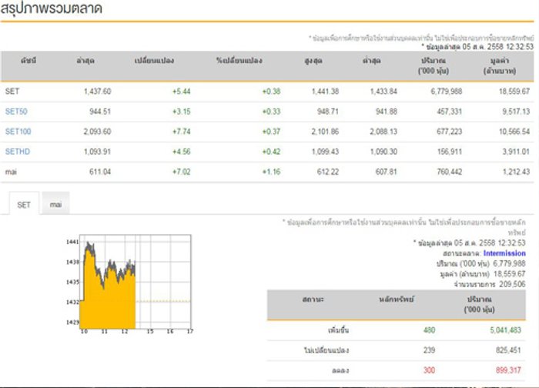The image size is (539, 388).
Task: Select SET50 high 948.71
Action: [x=327, y=112]
